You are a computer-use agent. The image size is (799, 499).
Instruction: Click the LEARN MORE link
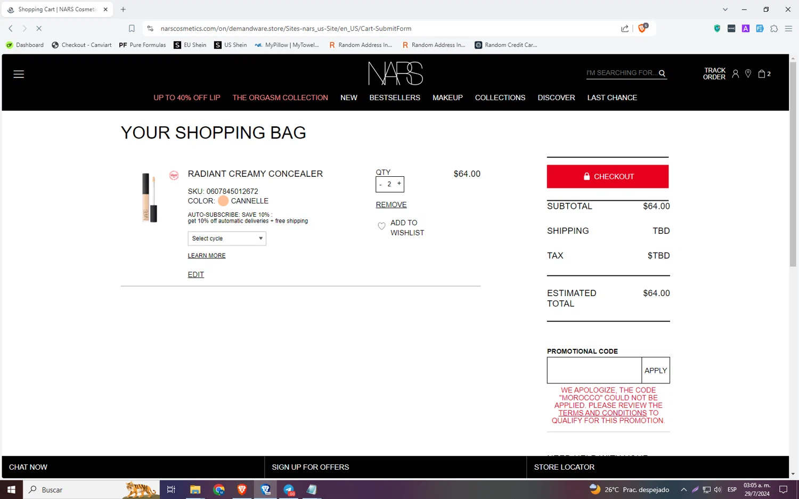[x=207, y=256]
